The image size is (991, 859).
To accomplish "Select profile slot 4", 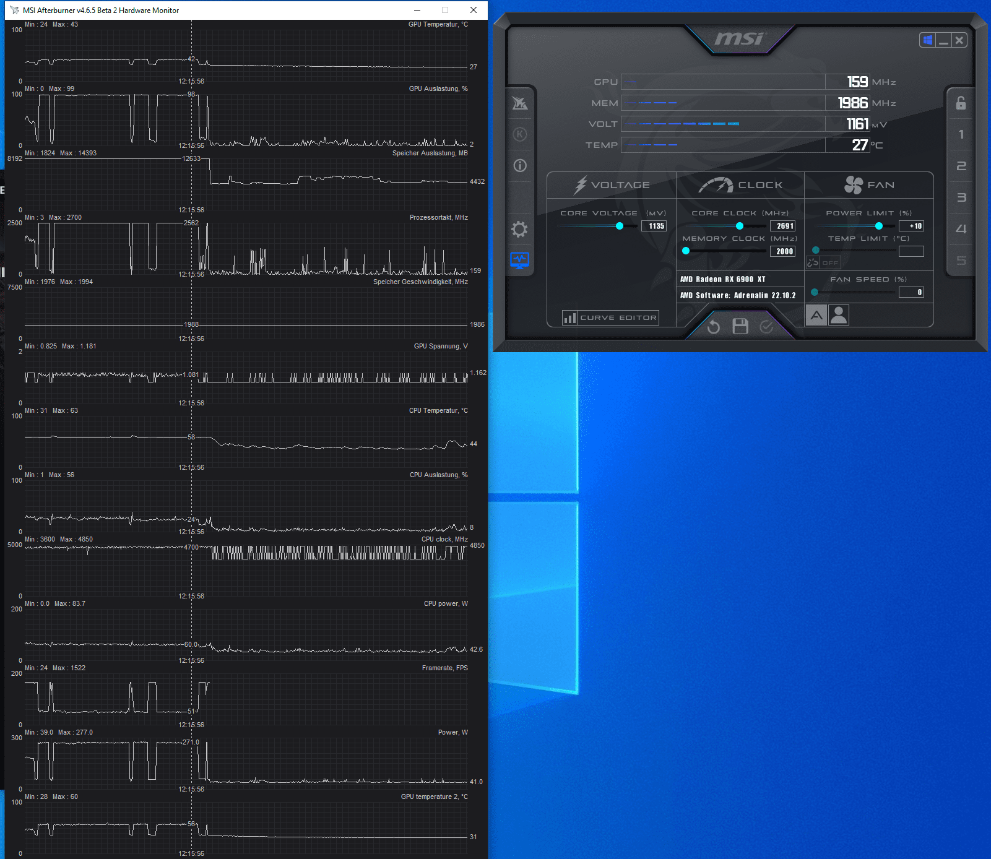I will [961, 229].
